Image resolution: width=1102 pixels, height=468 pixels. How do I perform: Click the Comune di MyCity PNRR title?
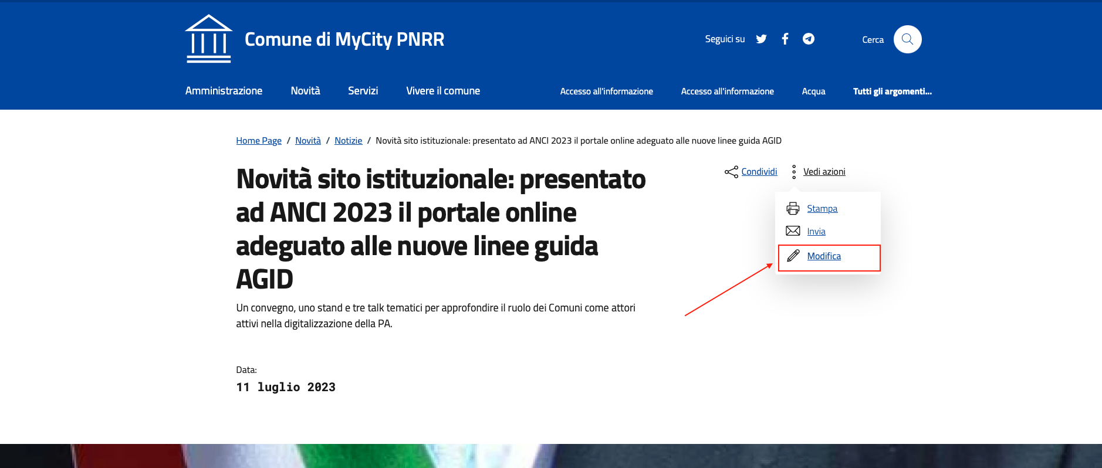[x=344, y=39]
